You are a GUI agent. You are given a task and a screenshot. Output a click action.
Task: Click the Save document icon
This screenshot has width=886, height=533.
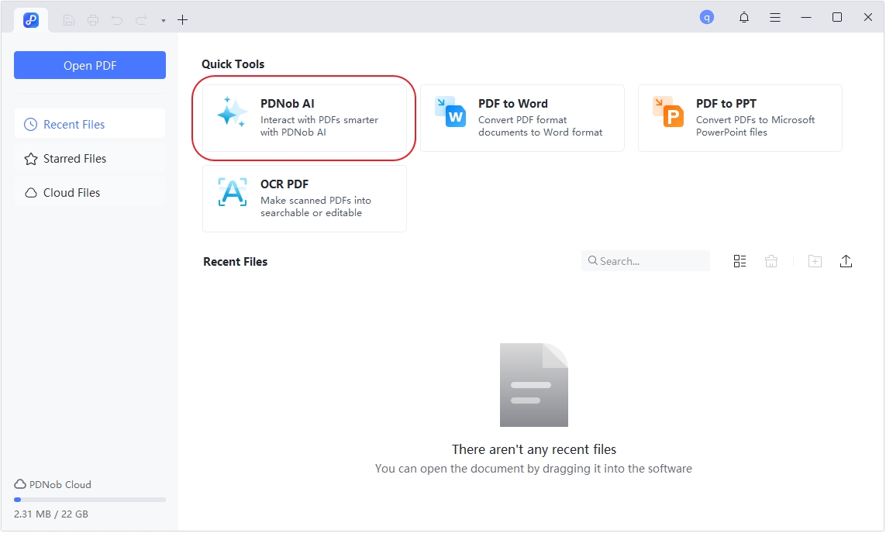[68, 20]
